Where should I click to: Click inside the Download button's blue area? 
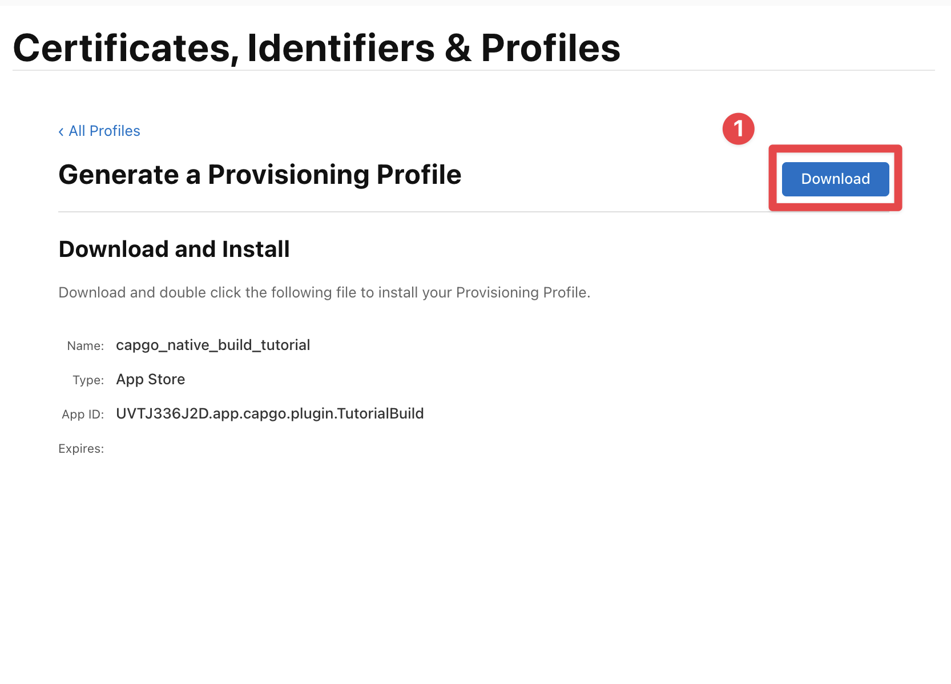tap(835, 179)
